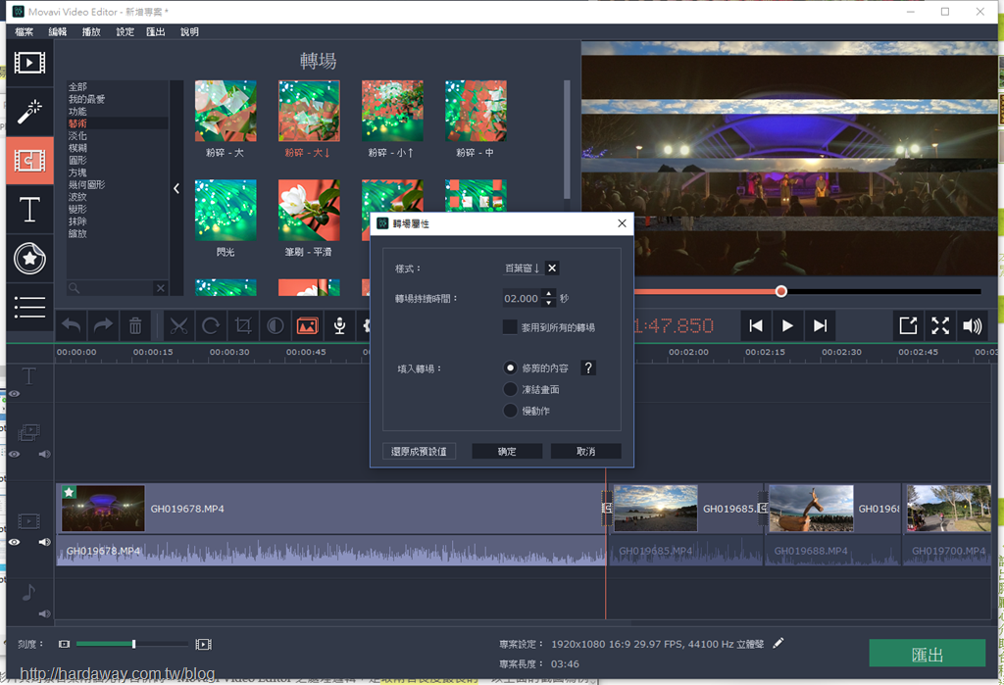Screen dimensions: 1004x685
Task: Click the detach preview window icon
Action: point(908,326)
